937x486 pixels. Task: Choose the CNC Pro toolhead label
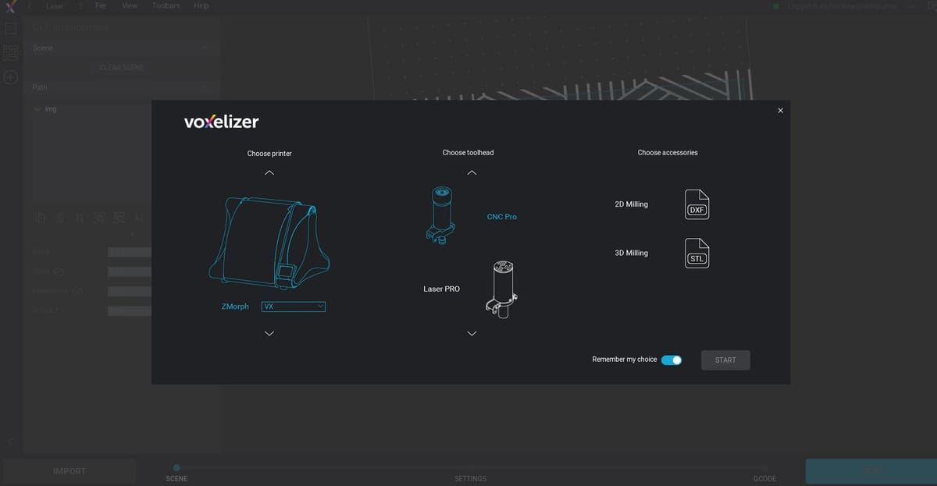click(x=501, y=217)
